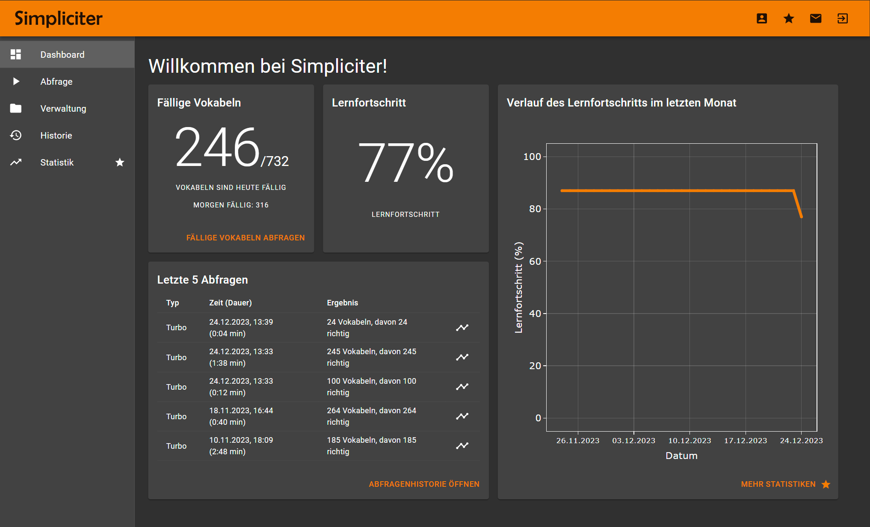870x527 pixels.
Task: Open Verwaltung in the sidebar
Action: (x=63, y=109)
